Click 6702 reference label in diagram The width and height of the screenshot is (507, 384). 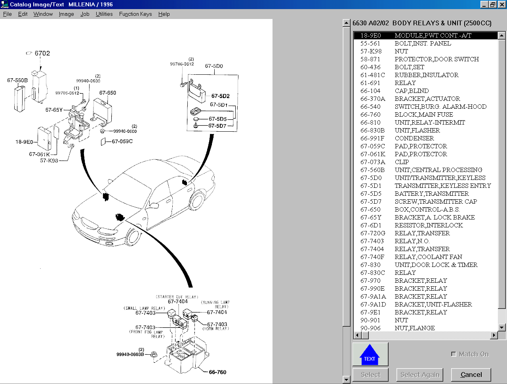coord(42,53)
